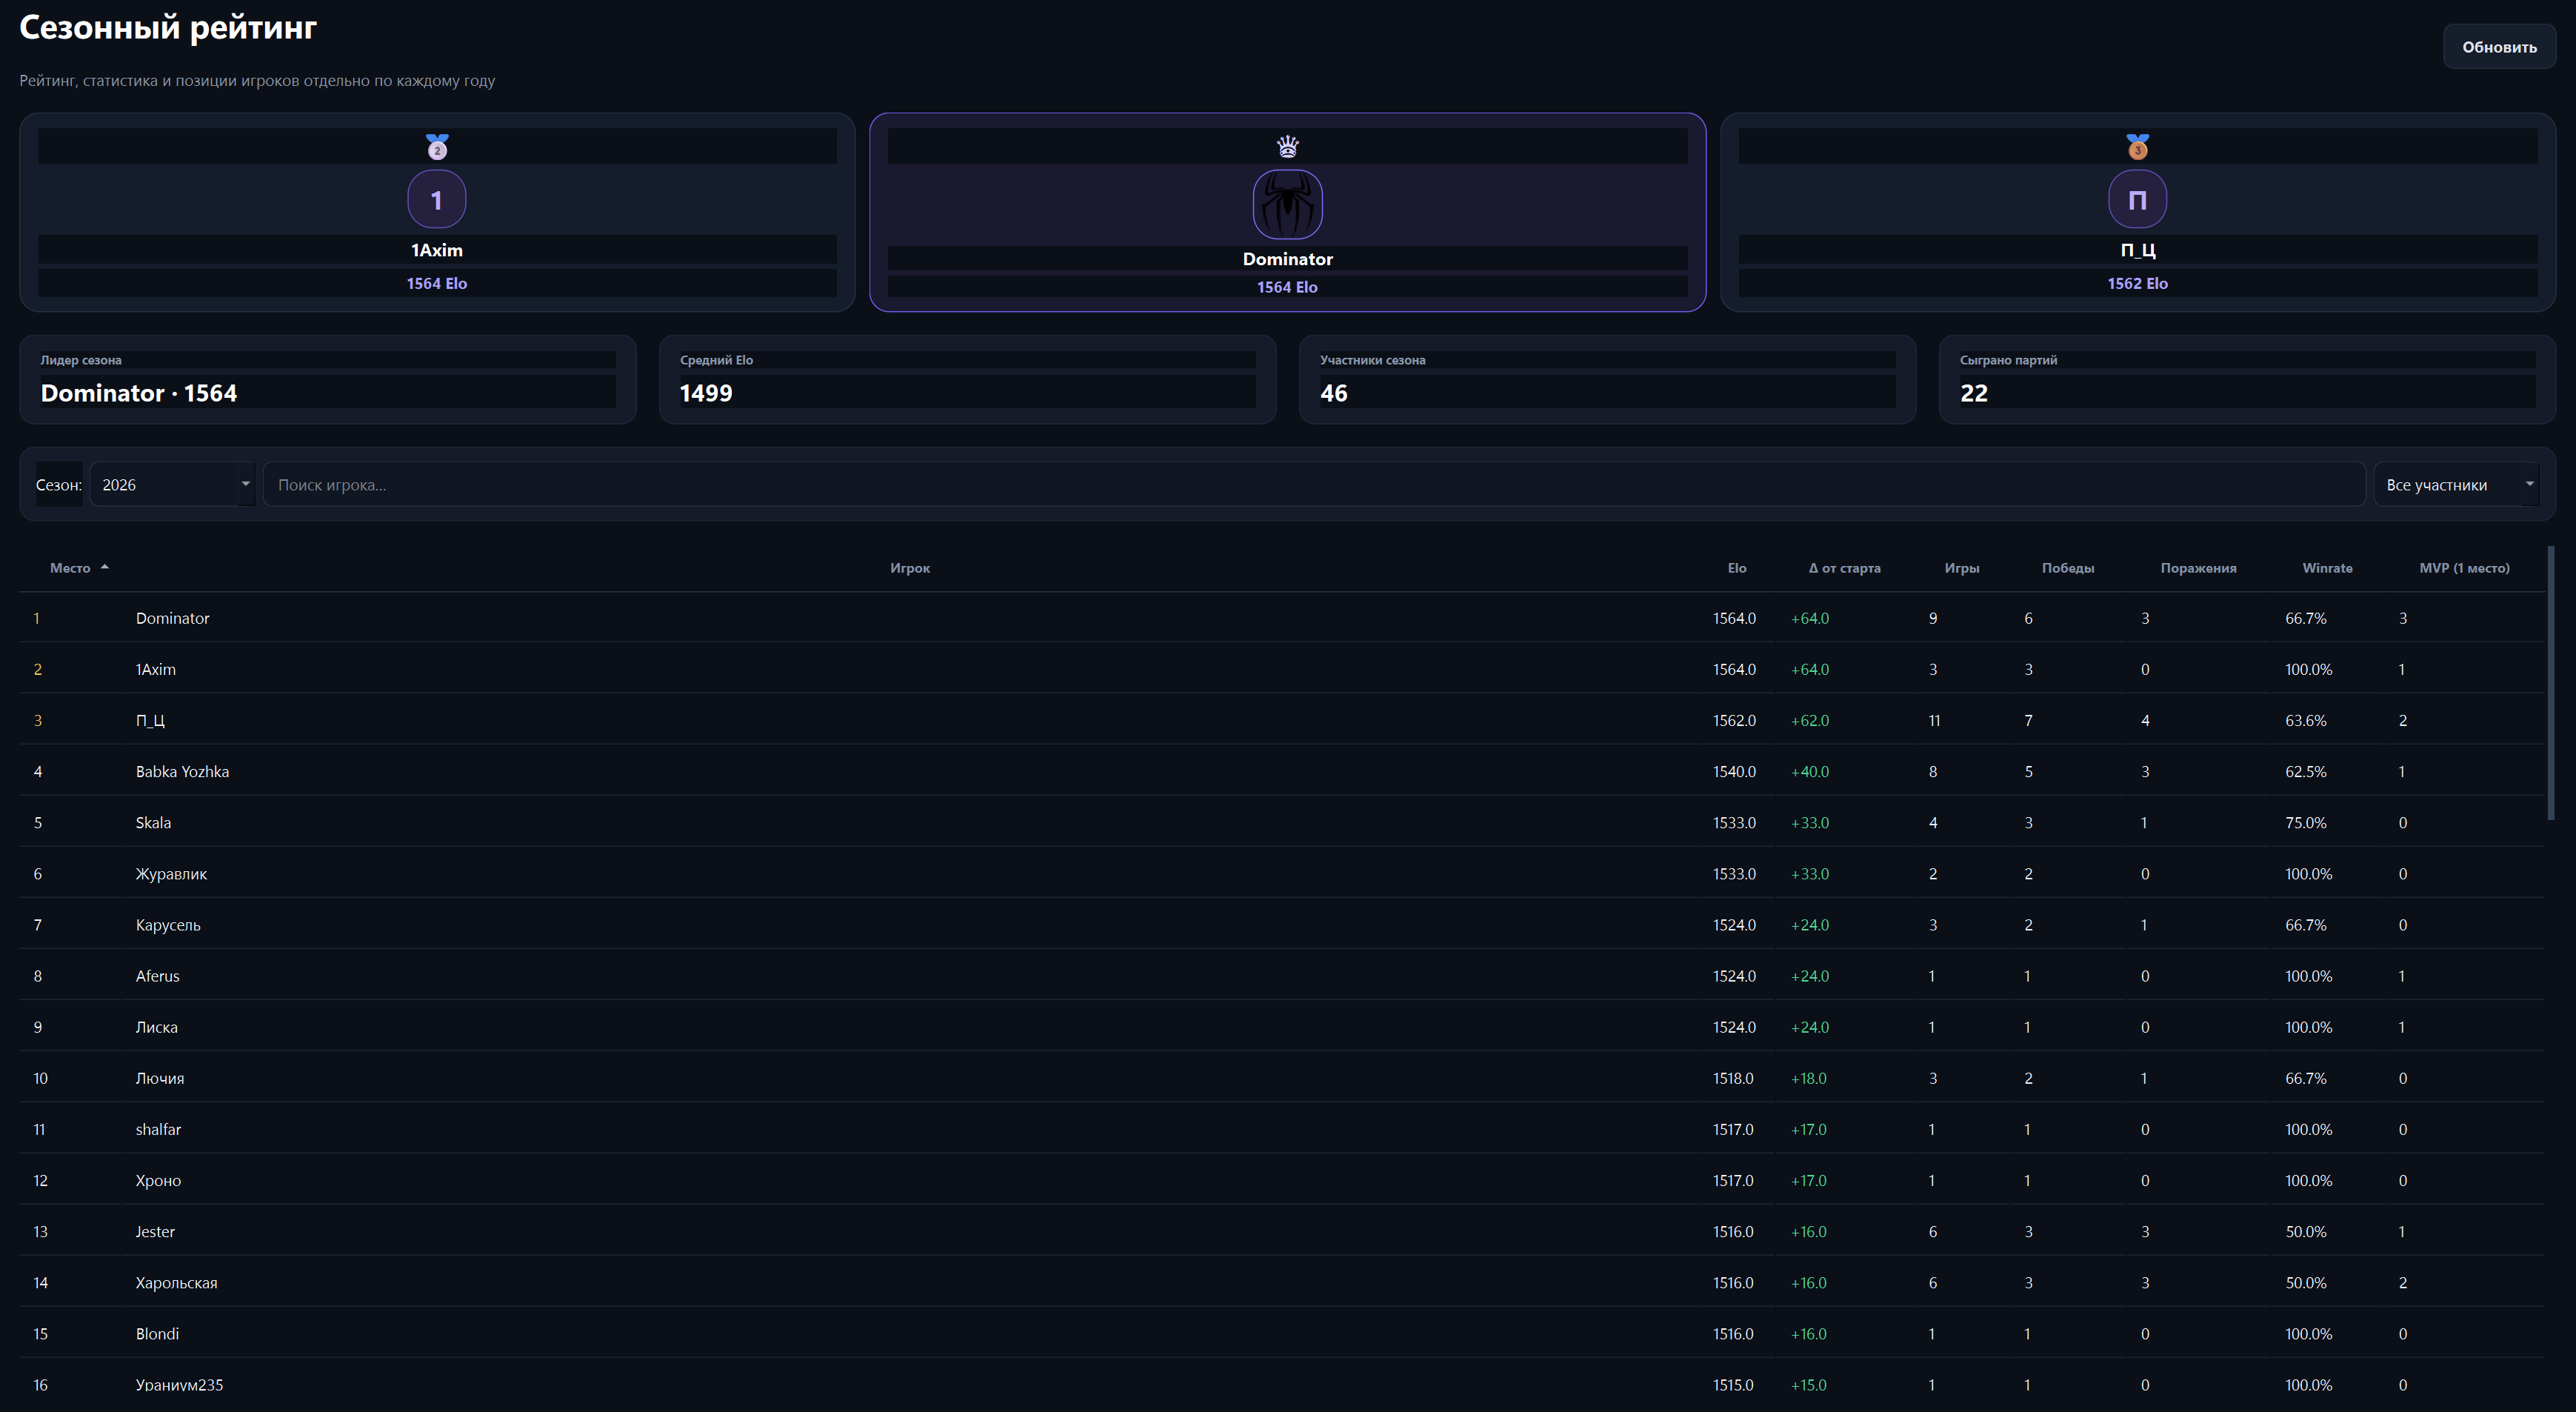
Task: Click the Лидер сезона Dominator · 1564 card
Action: 328,379
